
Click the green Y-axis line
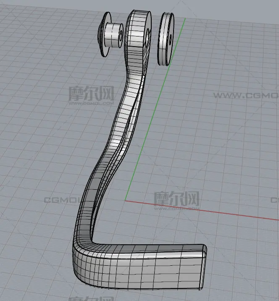155,110
